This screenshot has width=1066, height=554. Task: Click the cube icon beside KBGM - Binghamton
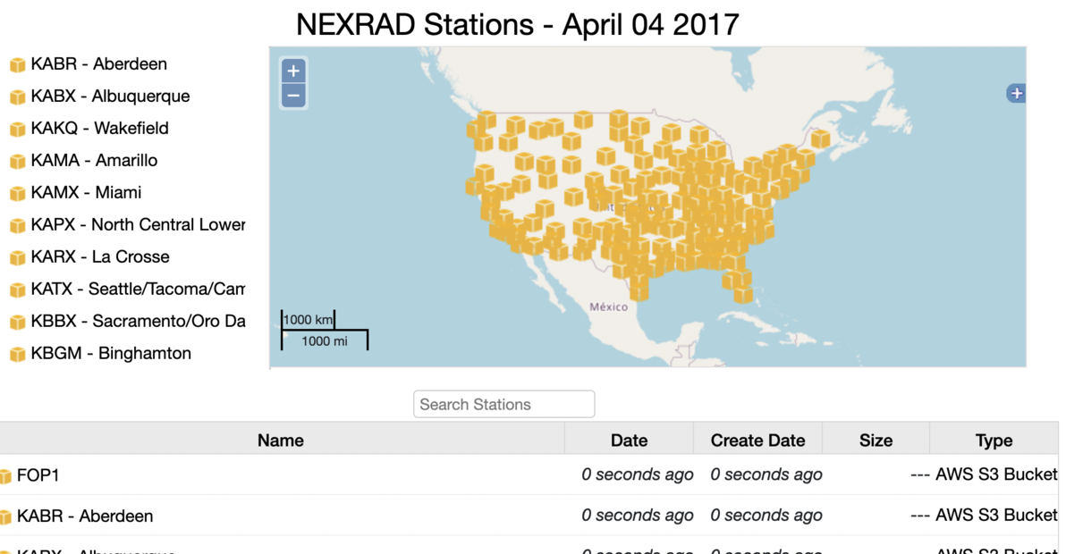tap(17, 354)
